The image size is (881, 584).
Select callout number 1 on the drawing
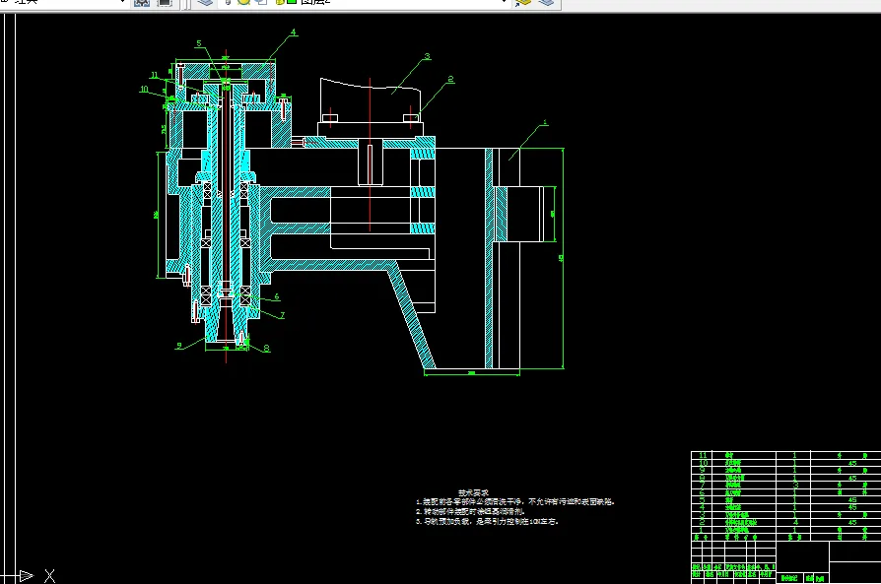544,122
